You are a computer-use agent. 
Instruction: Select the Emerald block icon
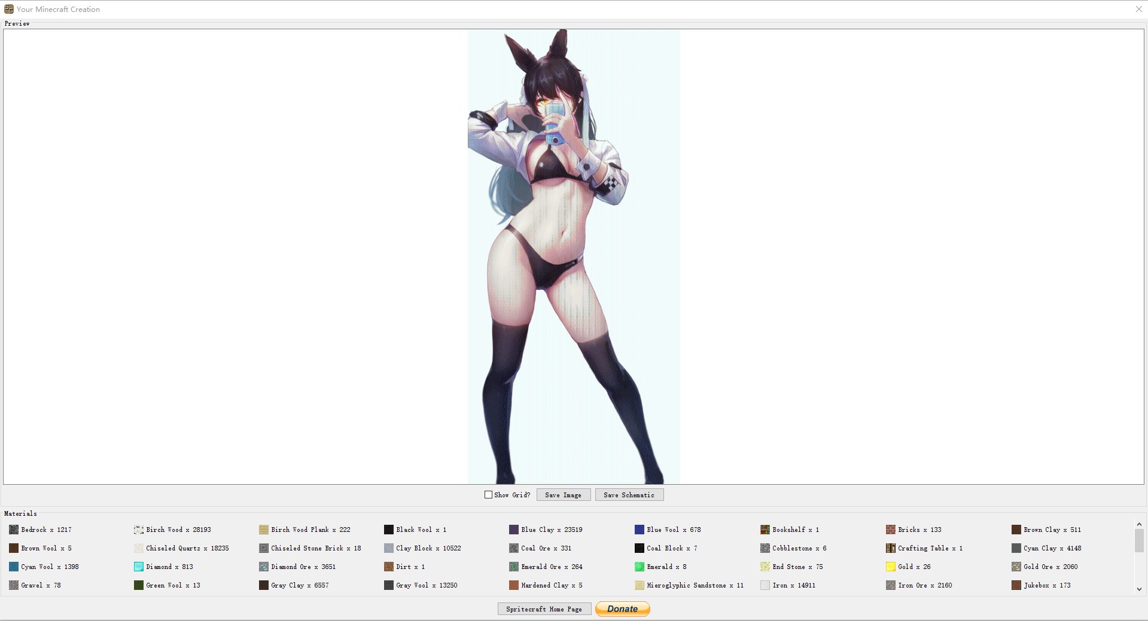[x=640, y=567]
